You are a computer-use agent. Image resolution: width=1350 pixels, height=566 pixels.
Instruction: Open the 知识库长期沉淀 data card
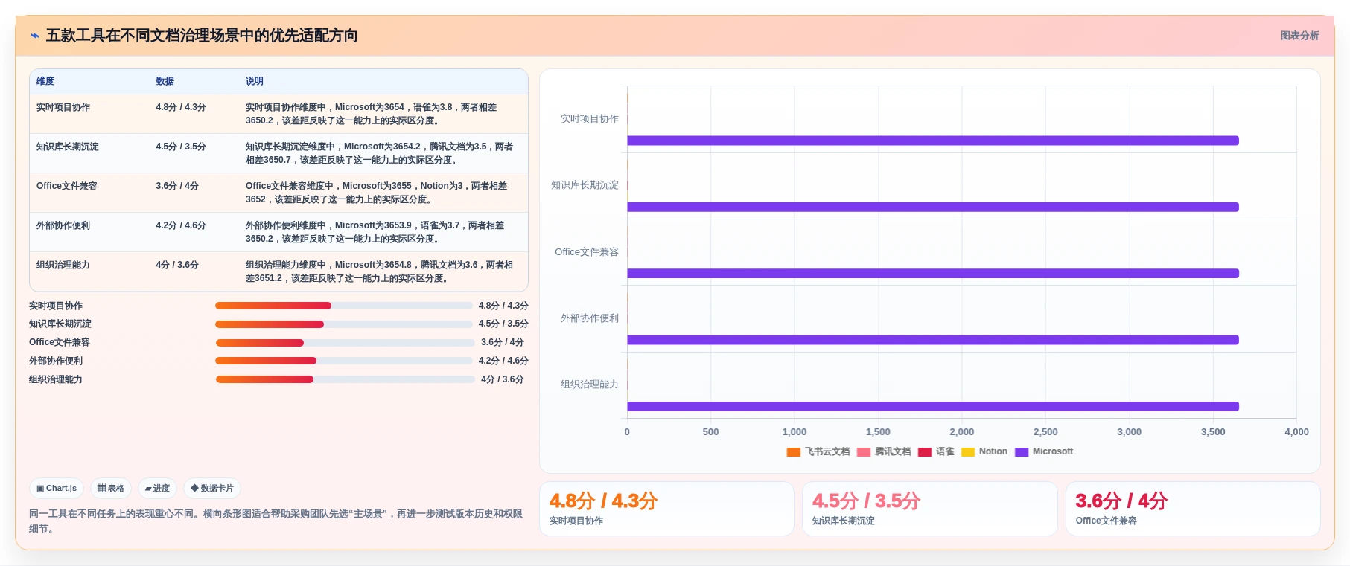(929, 509)
